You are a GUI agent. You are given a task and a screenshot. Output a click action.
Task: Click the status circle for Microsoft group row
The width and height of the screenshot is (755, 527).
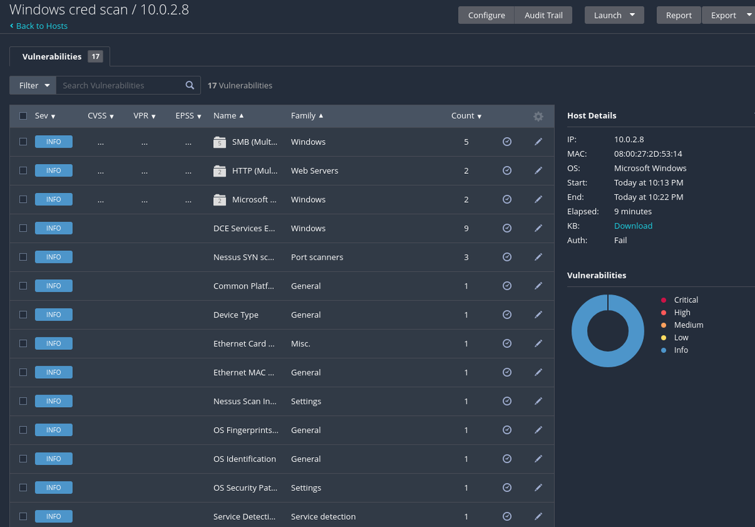[x=507, y=200]
